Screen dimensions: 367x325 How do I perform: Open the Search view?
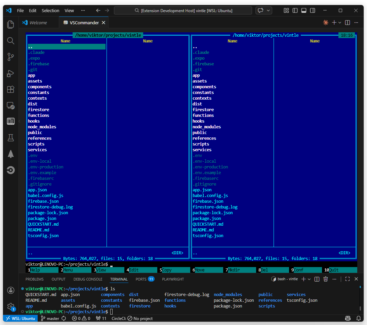10,40
